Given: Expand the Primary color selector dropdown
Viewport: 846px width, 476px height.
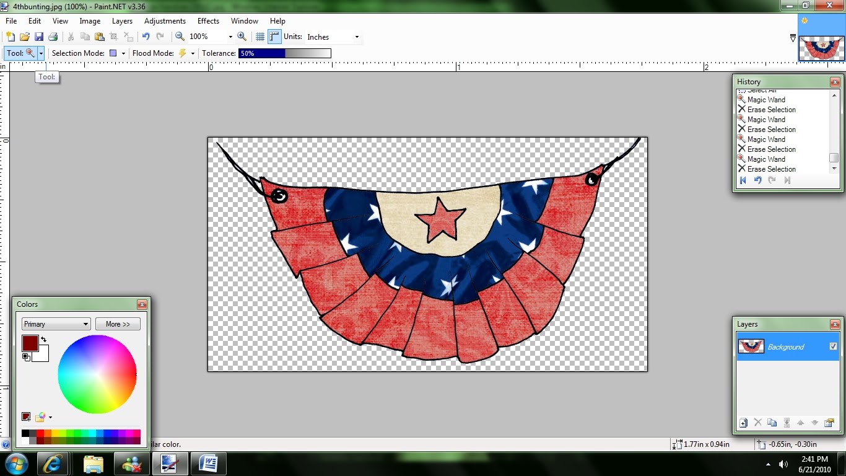Looking at the screenshot, I should click(56, 324).
